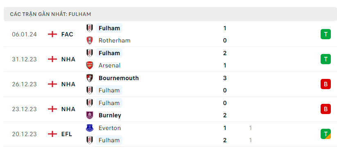Image resolution: width=337 pixels, height=148 pixels.
Task: Click the Burnley club crest icon
Action: coord(90,115)
